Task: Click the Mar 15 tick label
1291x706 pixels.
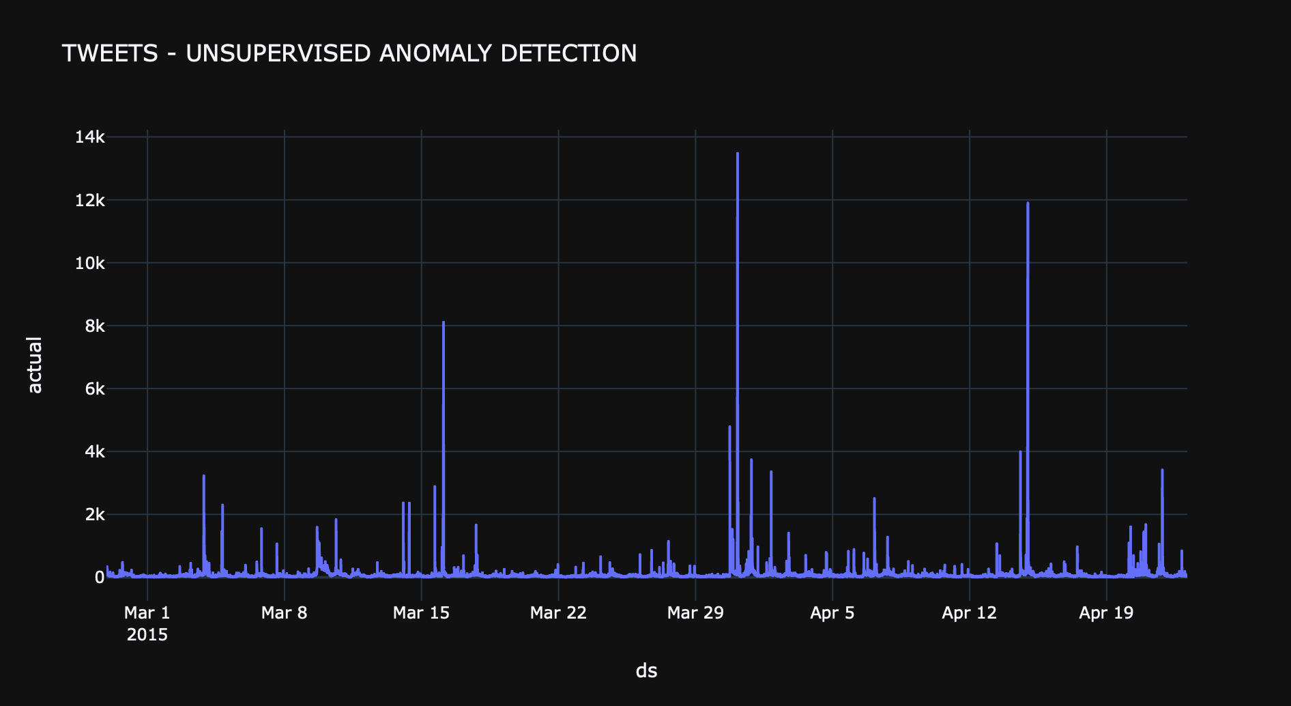Action: 422,612
